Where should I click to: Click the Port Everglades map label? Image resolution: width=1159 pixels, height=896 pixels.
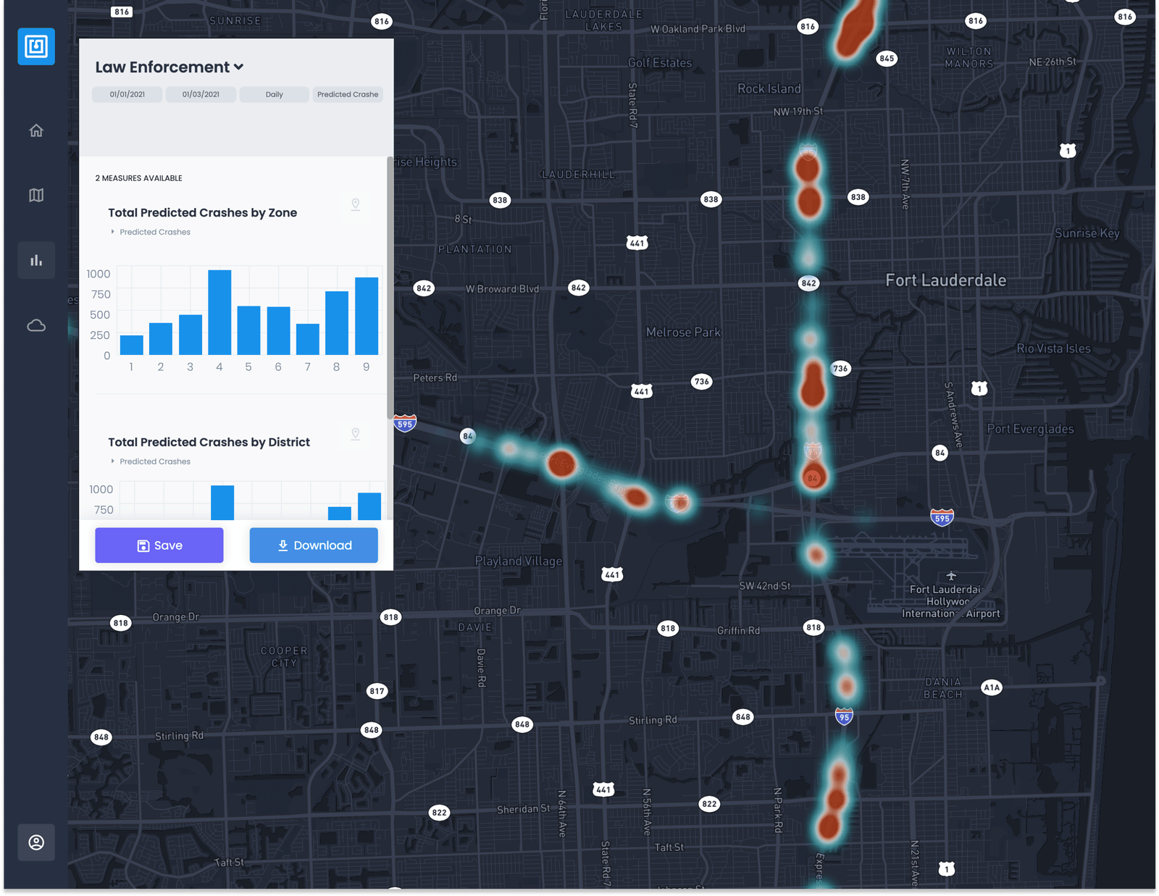click(1030, 429)
